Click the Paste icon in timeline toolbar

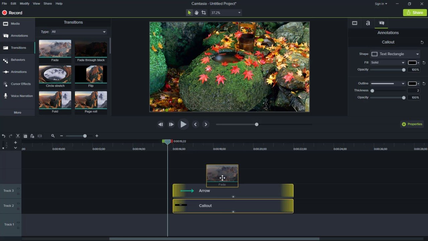pyautogui.click(x=32, y=136)
